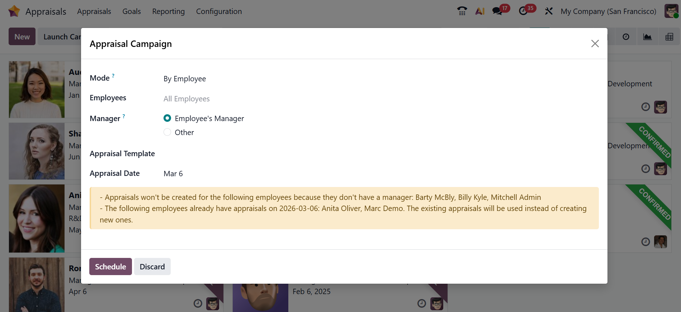
Task: Open the Goals menu
Action: coord(132,11)
